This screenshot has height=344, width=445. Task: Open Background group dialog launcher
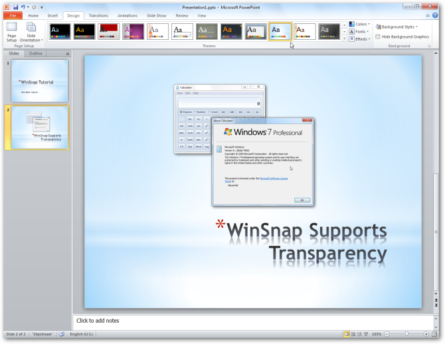tap(429, 46)
